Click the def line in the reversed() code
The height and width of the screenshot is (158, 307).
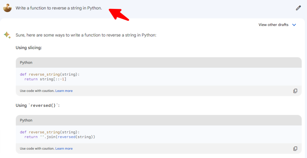tap(50, 132)
